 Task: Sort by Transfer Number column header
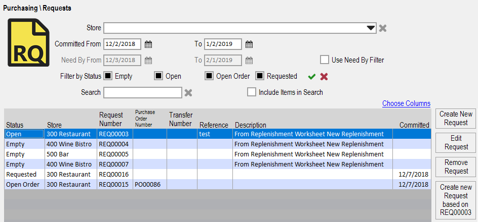(x=181, y=120)
